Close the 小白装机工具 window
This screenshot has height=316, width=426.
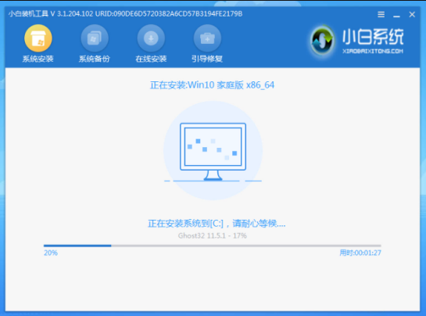click(412, 14)
